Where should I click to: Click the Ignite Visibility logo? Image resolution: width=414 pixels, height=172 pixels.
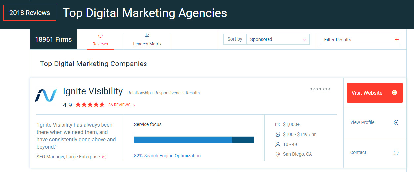tap(46, 95)
